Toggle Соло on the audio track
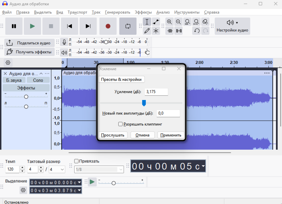The height and width of the screenshot is (204, 282). pos(38,80)
